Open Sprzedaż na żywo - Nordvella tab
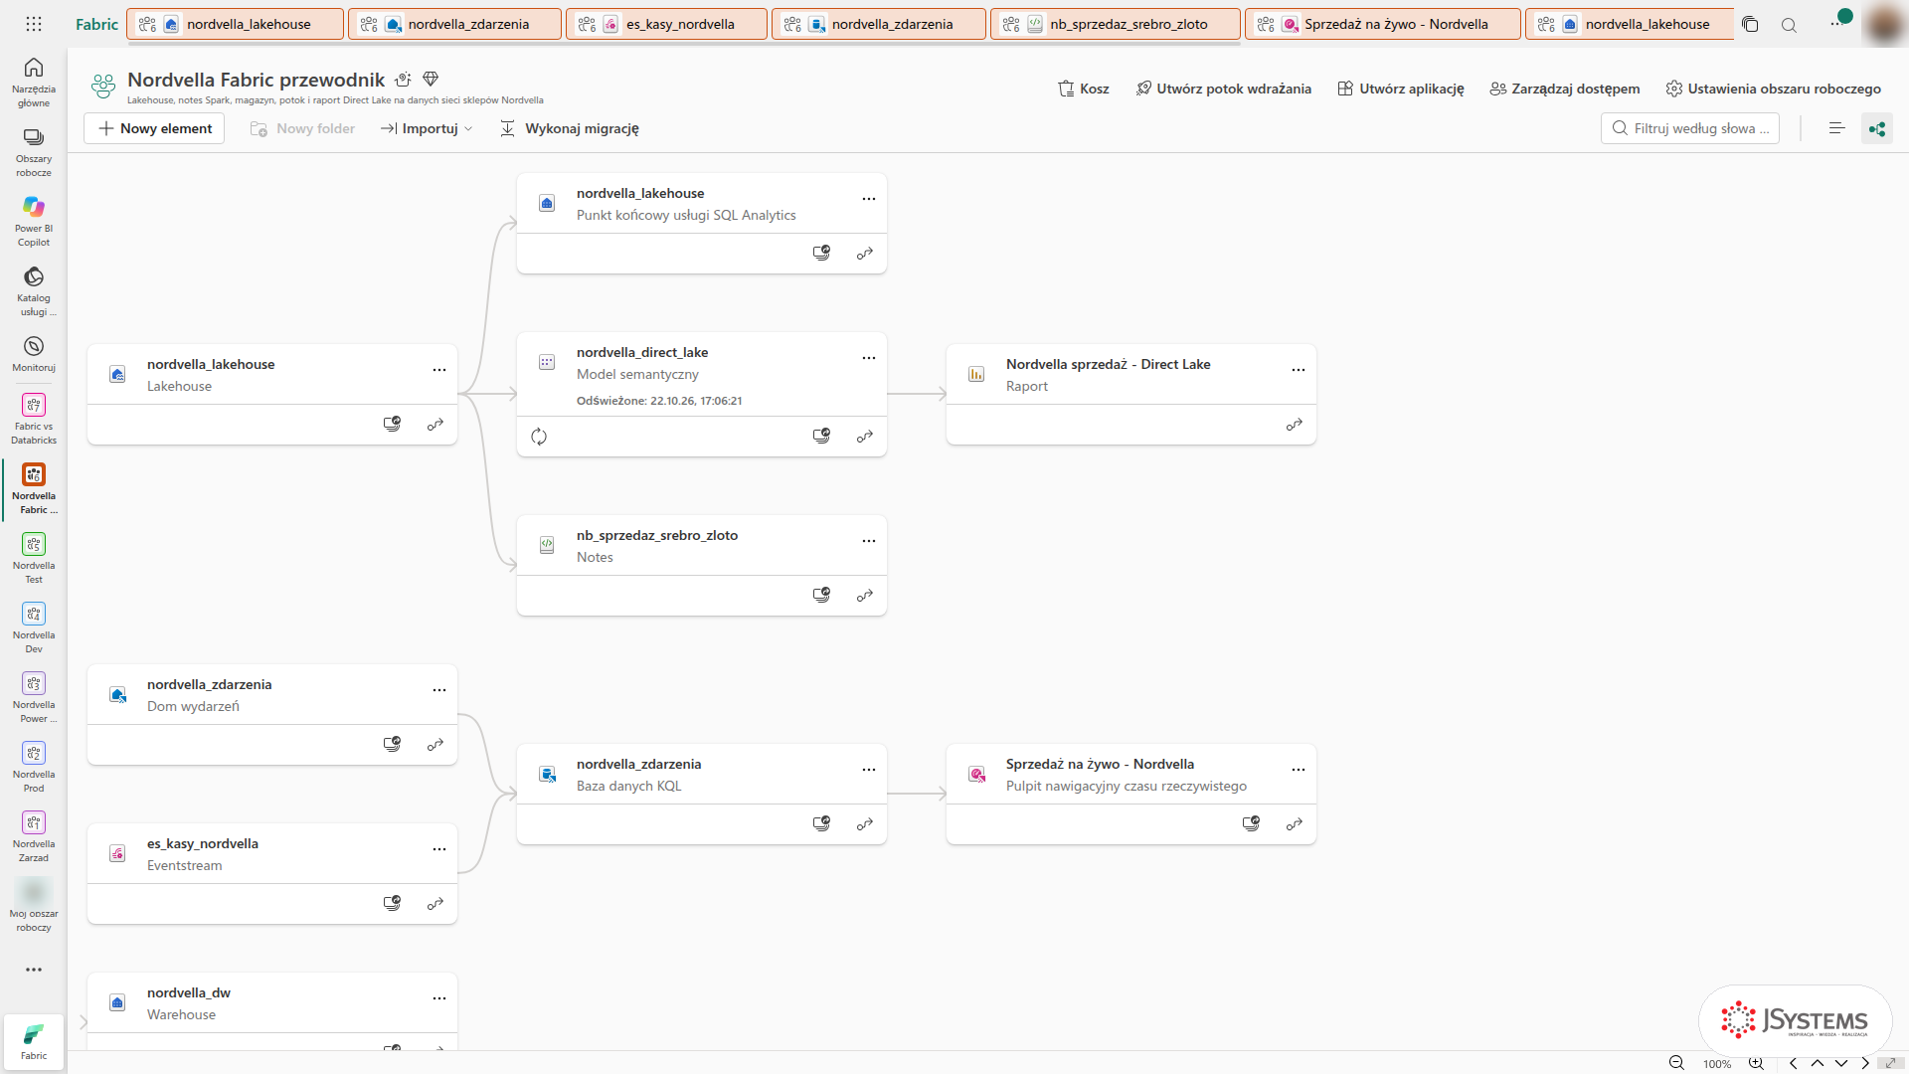 pos(1382,24)
